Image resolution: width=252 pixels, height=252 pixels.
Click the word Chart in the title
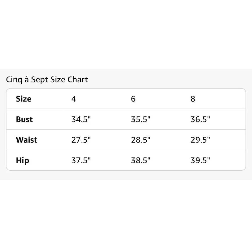[x=78, y=79]
